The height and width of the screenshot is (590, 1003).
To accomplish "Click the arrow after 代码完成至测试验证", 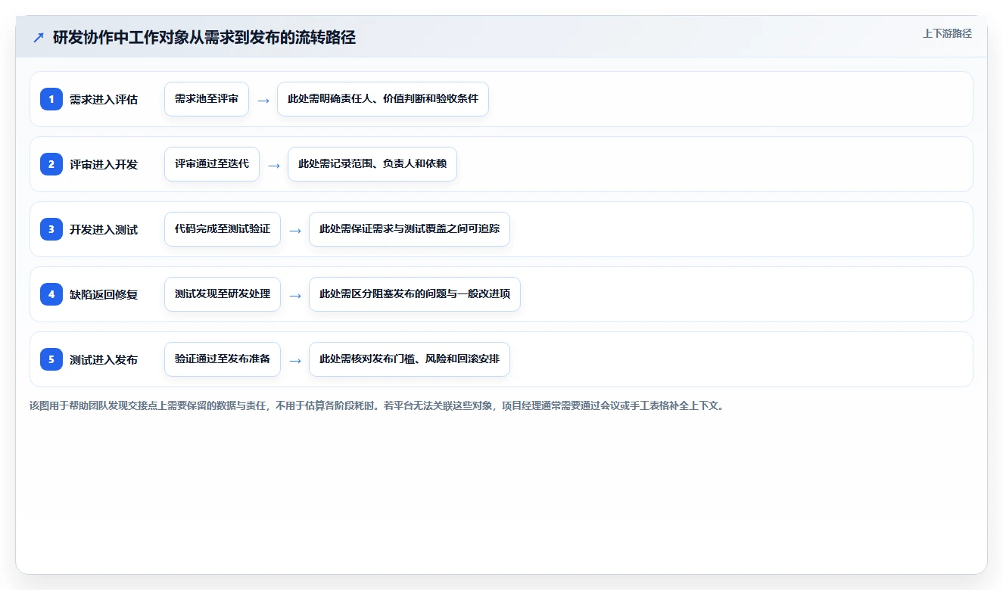I will pos(295,230).
